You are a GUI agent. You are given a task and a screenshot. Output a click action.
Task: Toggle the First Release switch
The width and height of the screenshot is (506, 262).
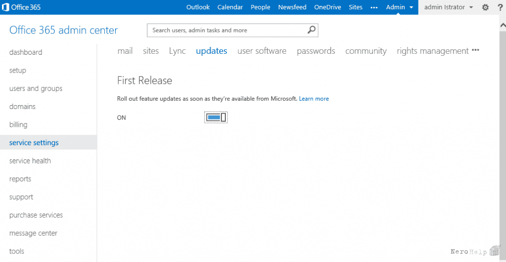216,117
